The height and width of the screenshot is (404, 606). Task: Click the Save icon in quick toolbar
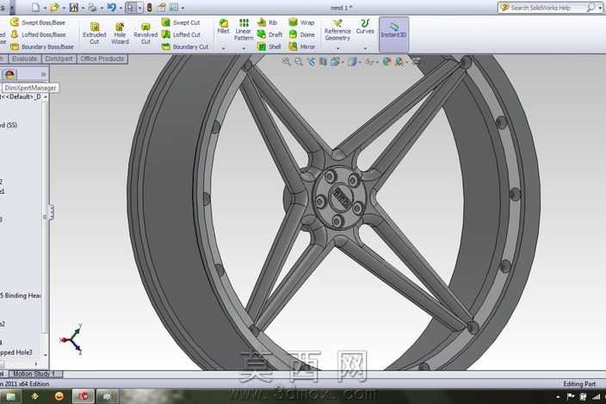[74, 7]
